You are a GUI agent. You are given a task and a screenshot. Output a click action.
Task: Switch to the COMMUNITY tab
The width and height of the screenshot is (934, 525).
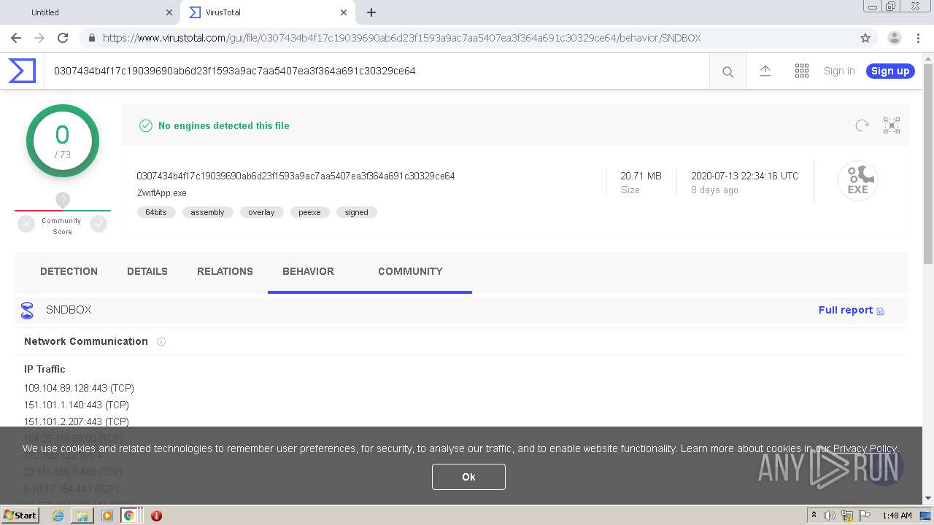point(410,271)
